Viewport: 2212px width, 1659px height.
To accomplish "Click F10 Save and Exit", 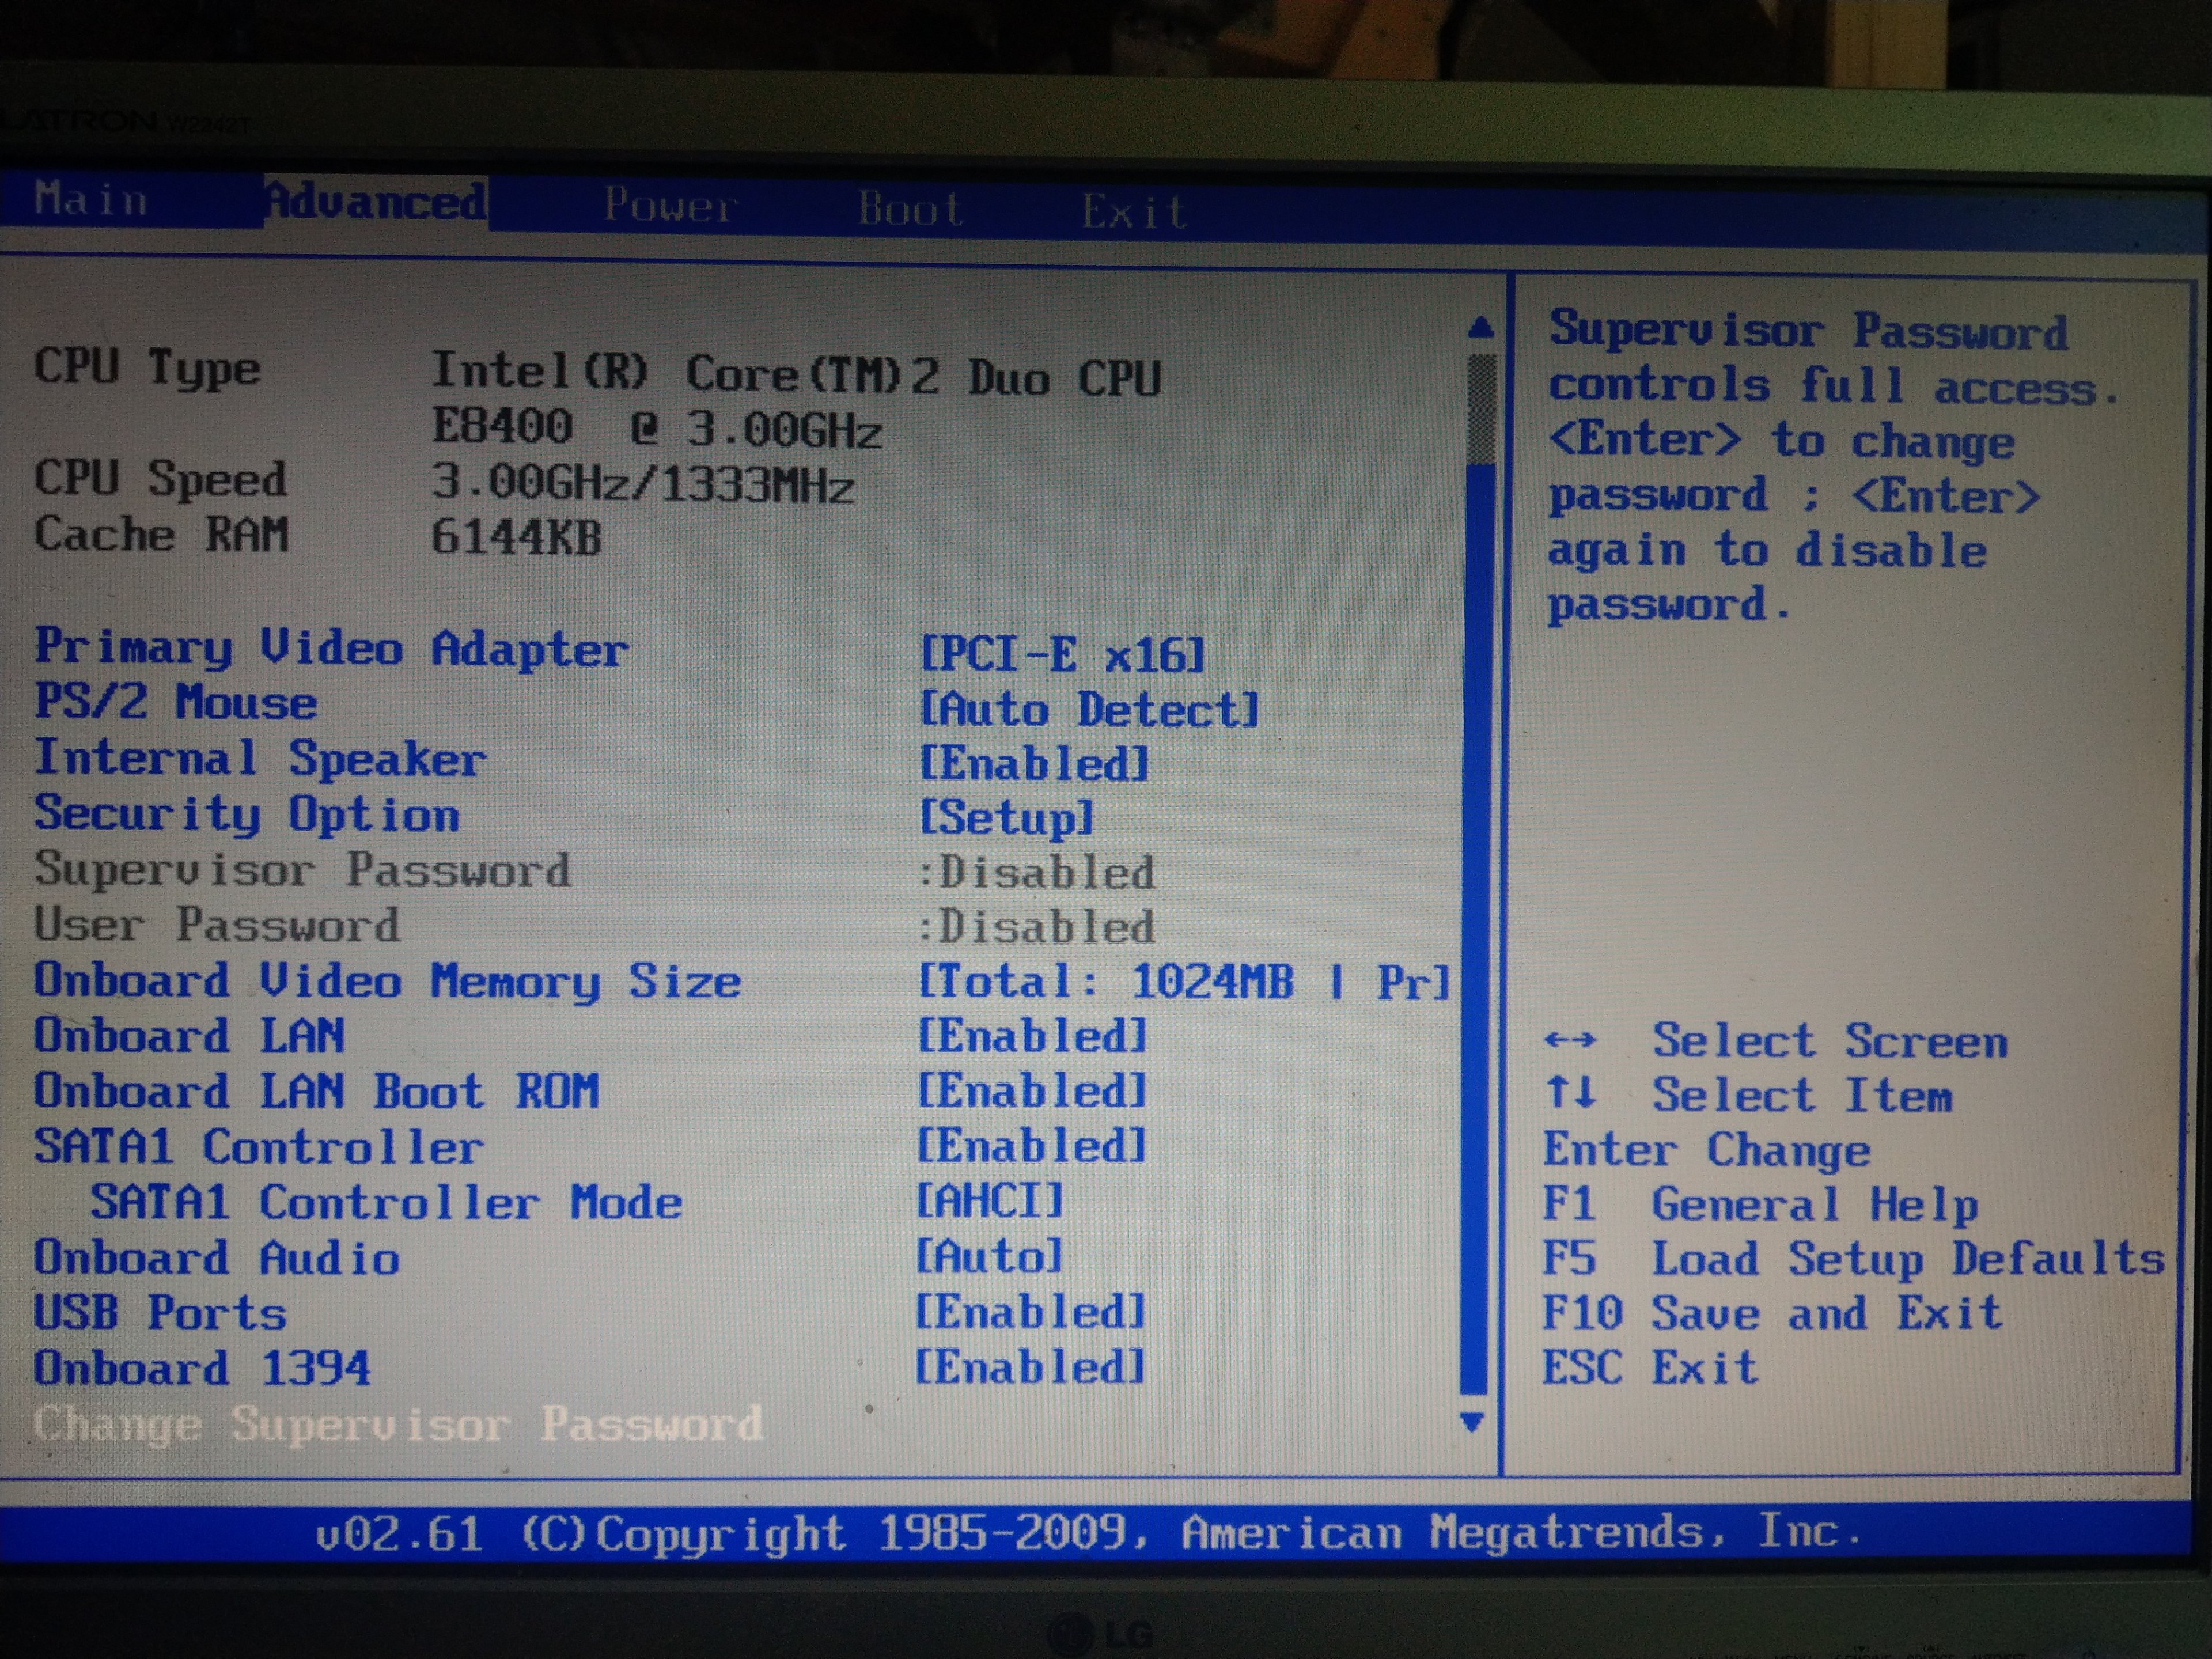I will click(1771, 1313).
